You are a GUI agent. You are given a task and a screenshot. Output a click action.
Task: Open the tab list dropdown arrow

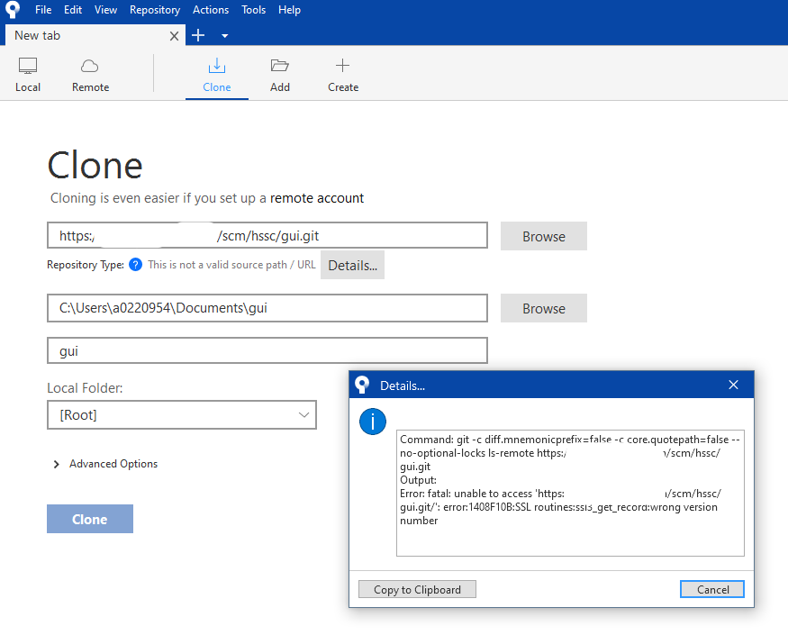pos(224,36)
